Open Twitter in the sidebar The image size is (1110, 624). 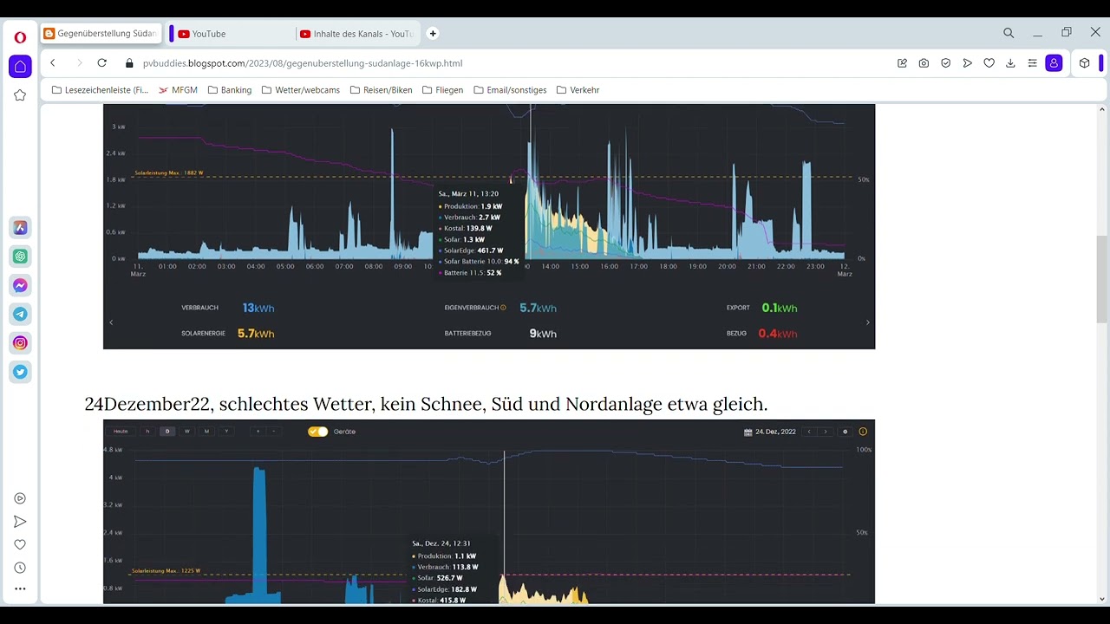20,372
